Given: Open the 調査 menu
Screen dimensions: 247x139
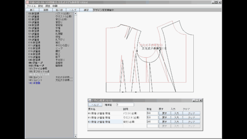Looking at the screenshot, I should point(48,6).
